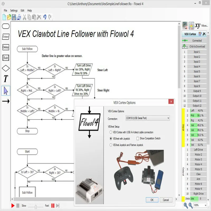This screenshot has height=211, width=211.
Task: Select the Stop terminator shape
Action: point(27,131)
